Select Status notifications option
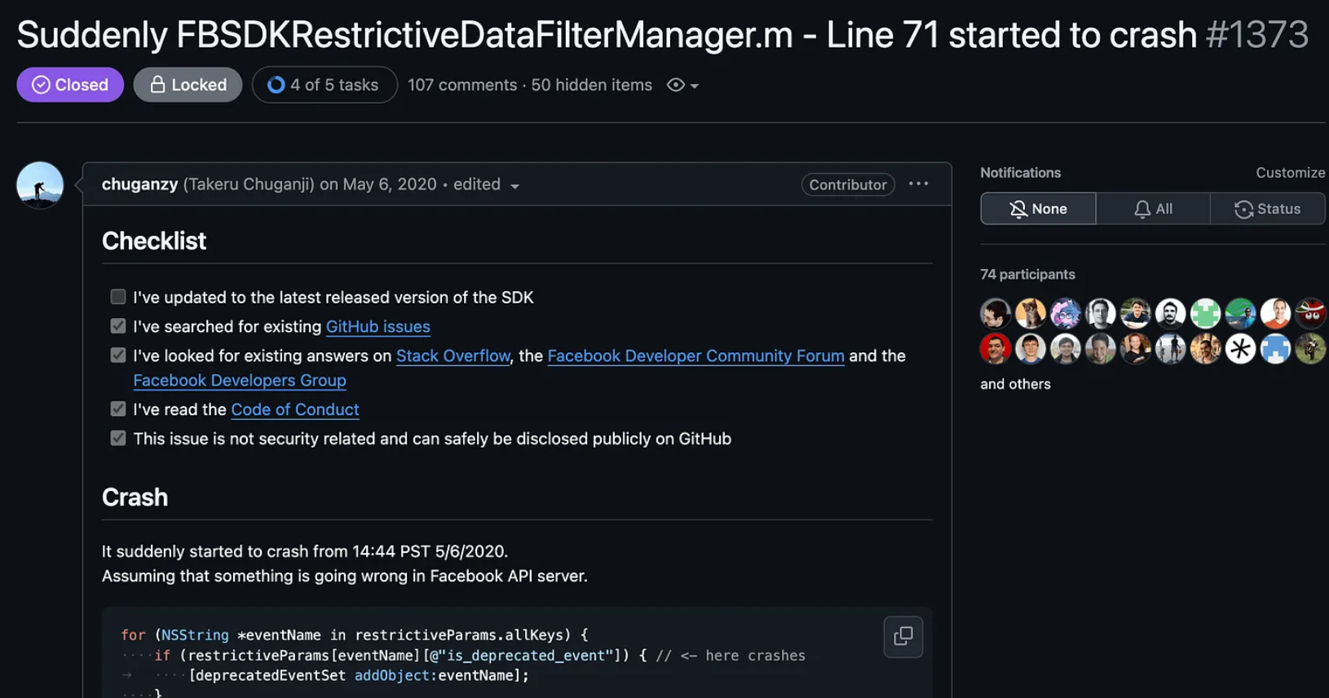This screenshot has width=1329, height=698. pyautogui.click(x=1268, y=209)
